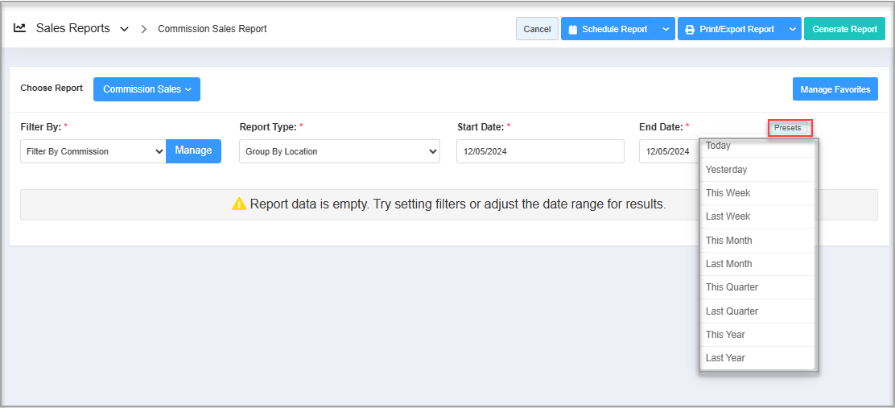Select the Yesterday preset
The width and height of the screenshot is (895, 408).
726,170
